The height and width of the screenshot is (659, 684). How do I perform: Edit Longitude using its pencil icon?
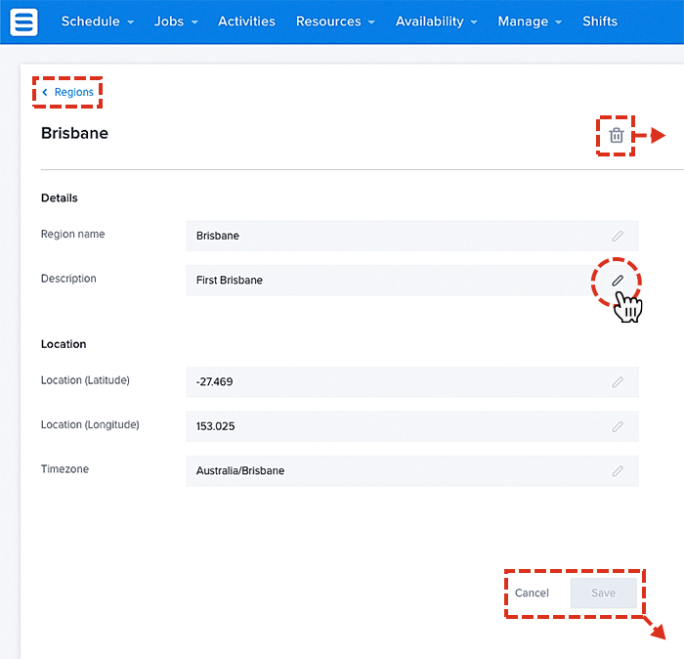[618, 426]
